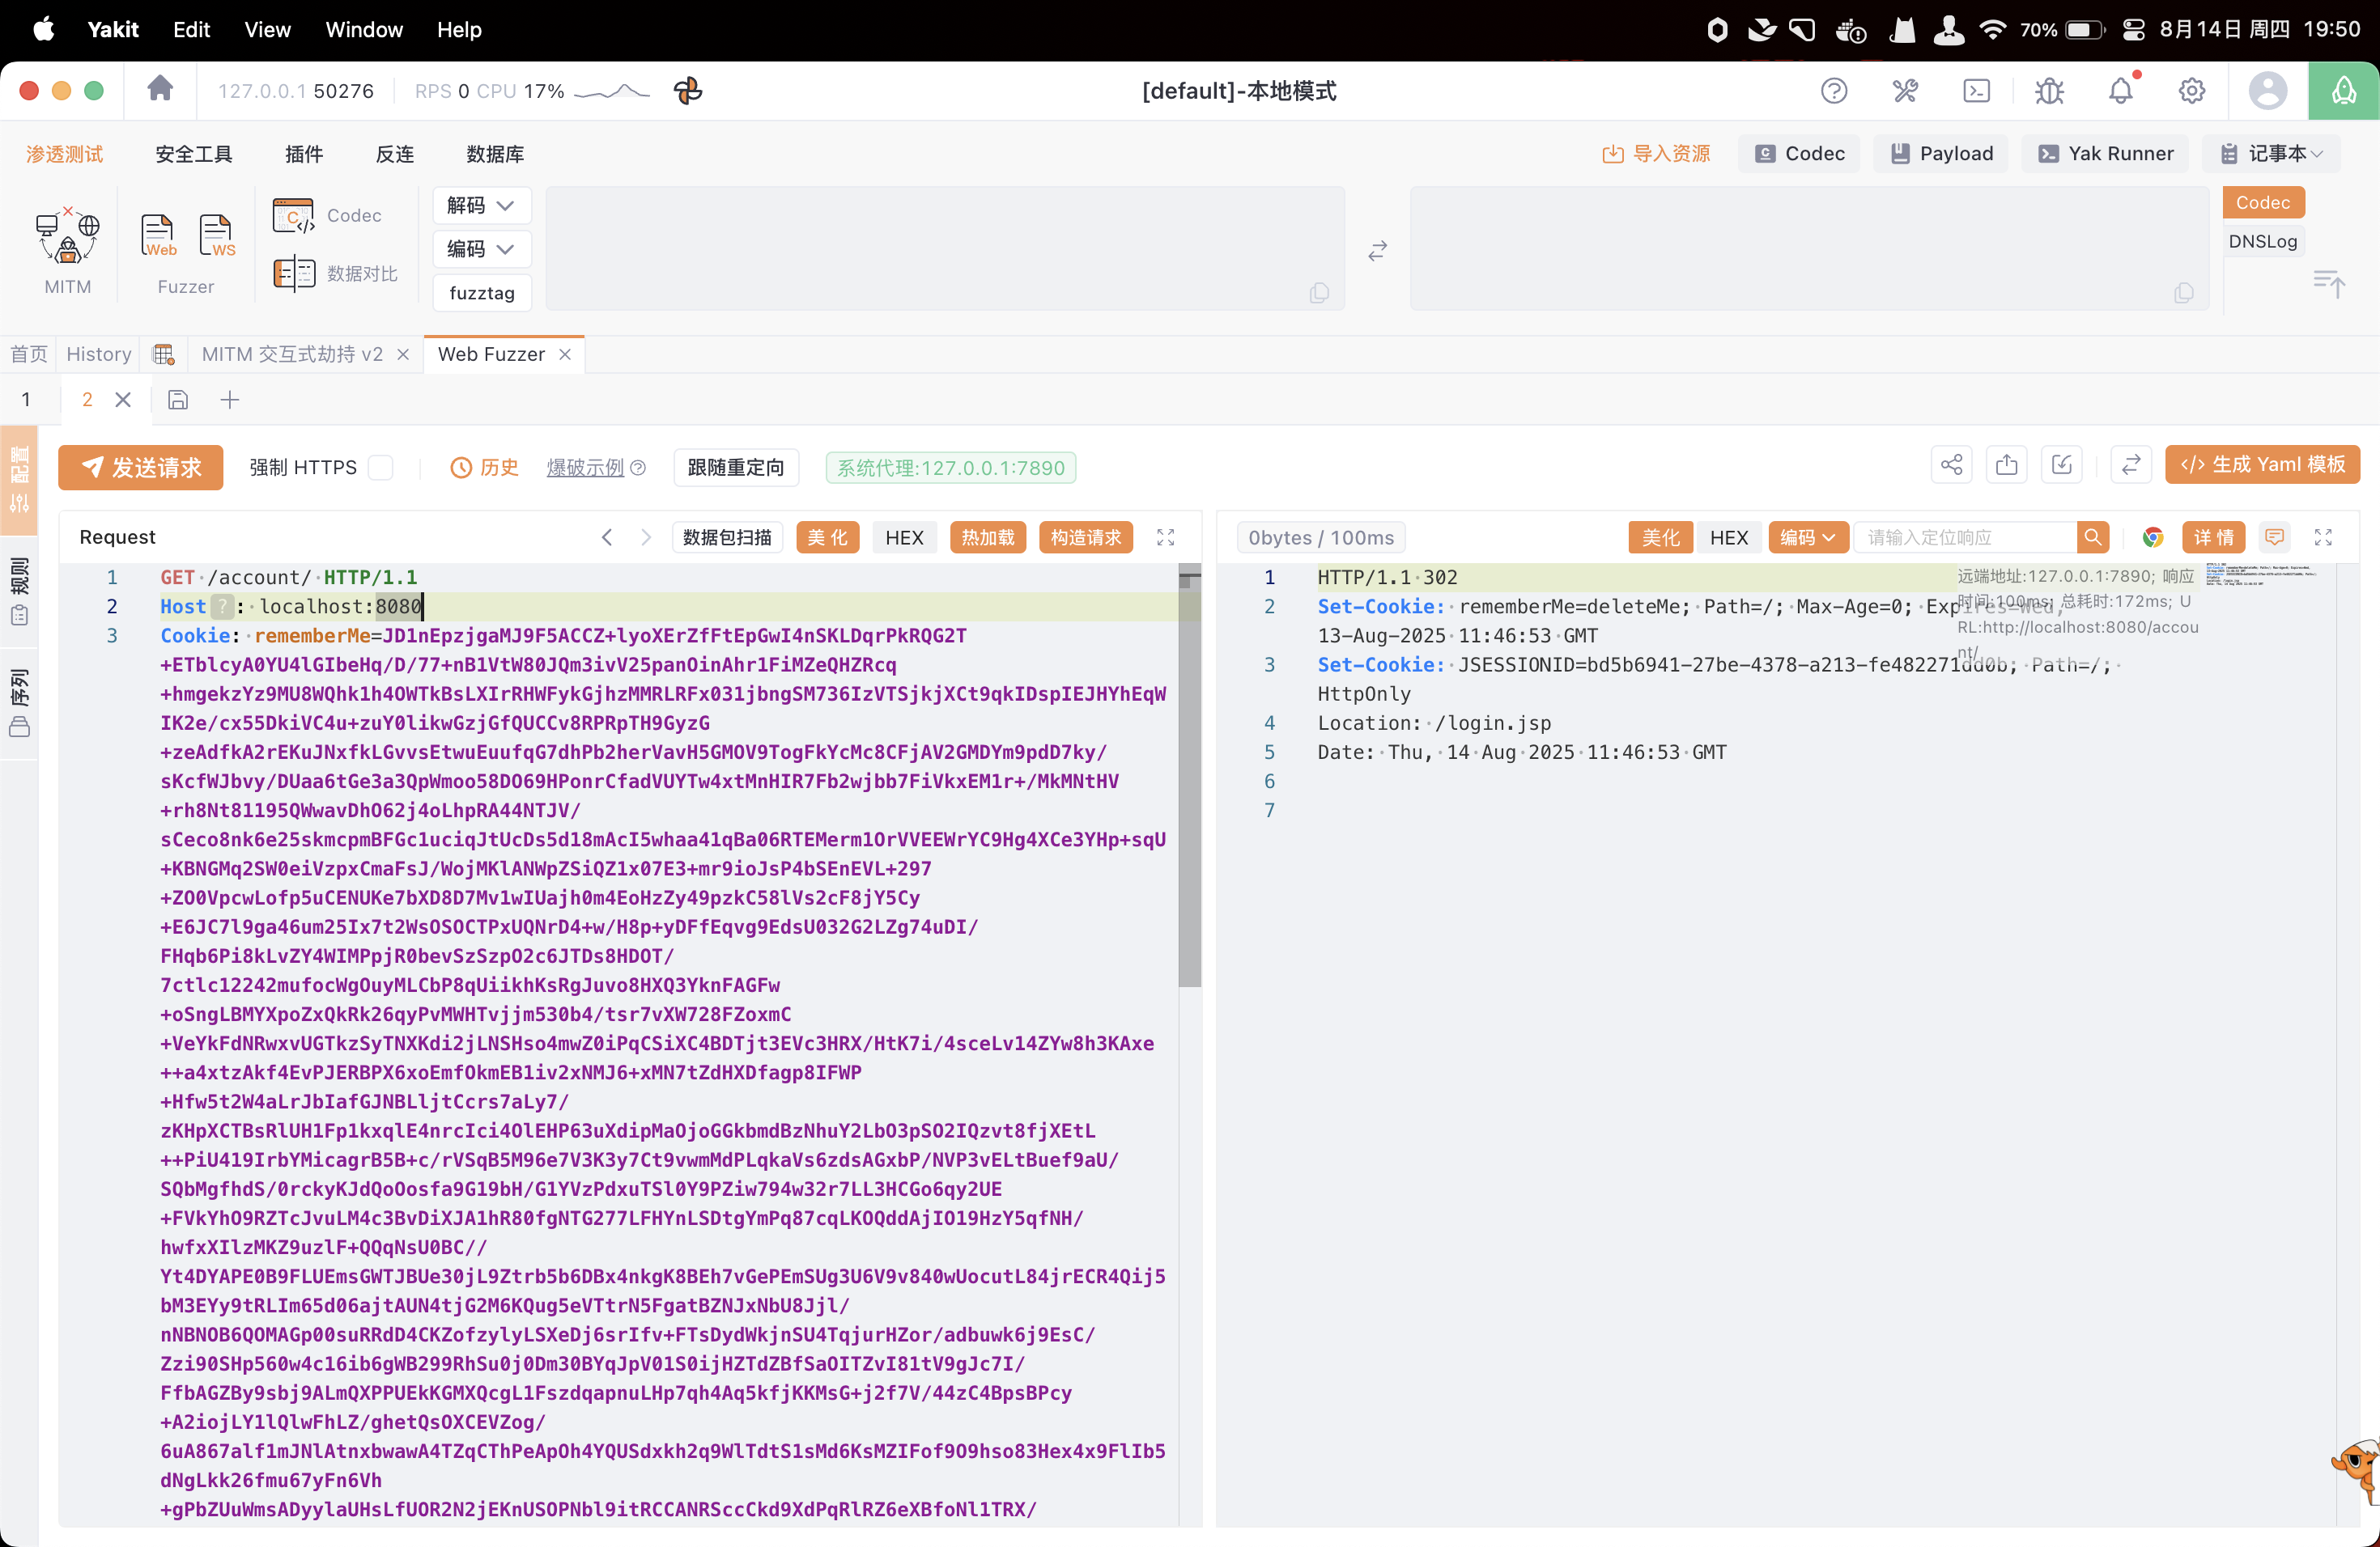Click the Web Fuzzer icon
The height and width of the screenshot is (1547, 2380).
point(158,235)
